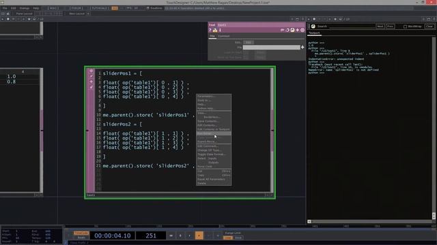This screenshot has height=245, width=437.
Task: Choose Edit Comment... from context menu
Action: coord(214,146)
